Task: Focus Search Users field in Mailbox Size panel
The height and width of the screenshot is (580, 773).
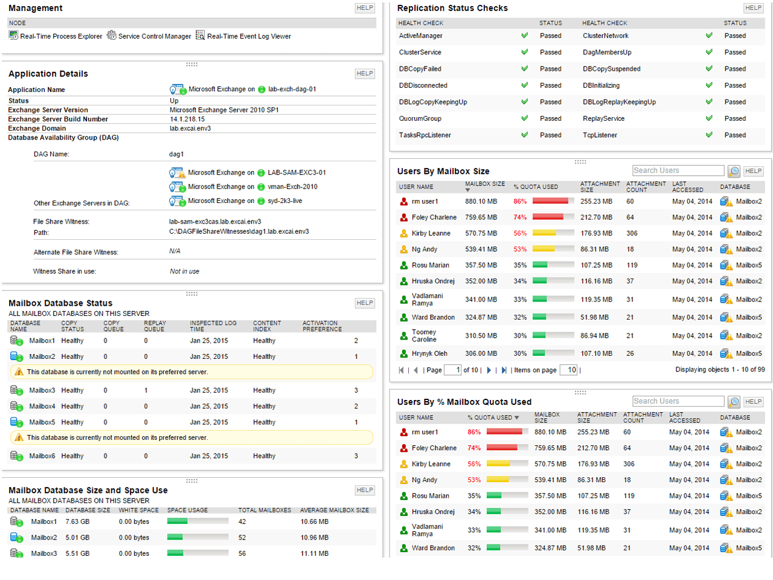Action: (678, 171)
